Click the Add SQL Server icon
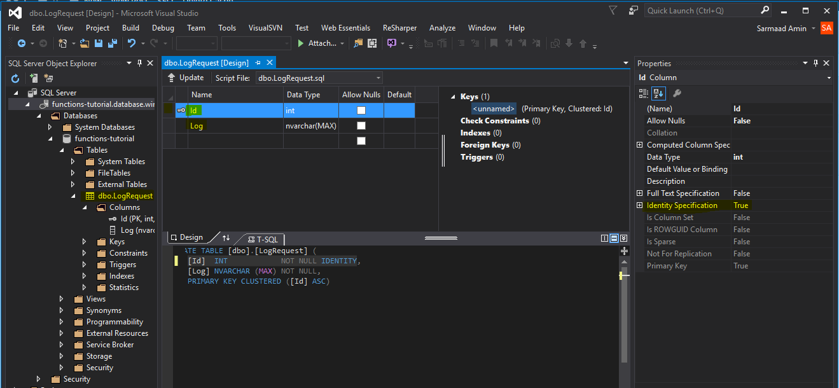Viewport: 839px width, 388px height. point(34,78)
